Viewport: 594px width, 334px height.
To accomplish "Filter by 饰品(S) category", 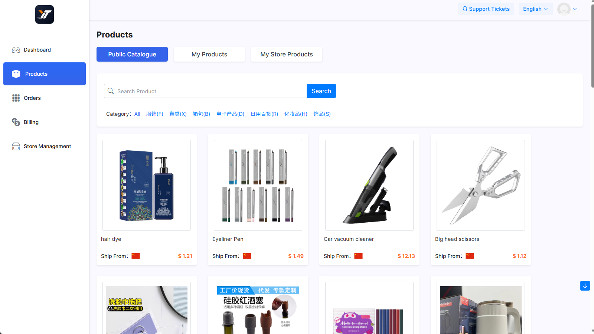I will click(322, 114).
